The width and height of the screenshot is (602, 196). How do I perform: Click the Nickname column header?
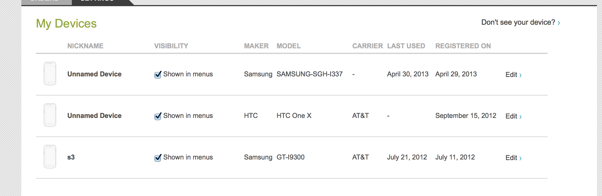[x=85, y=46]
